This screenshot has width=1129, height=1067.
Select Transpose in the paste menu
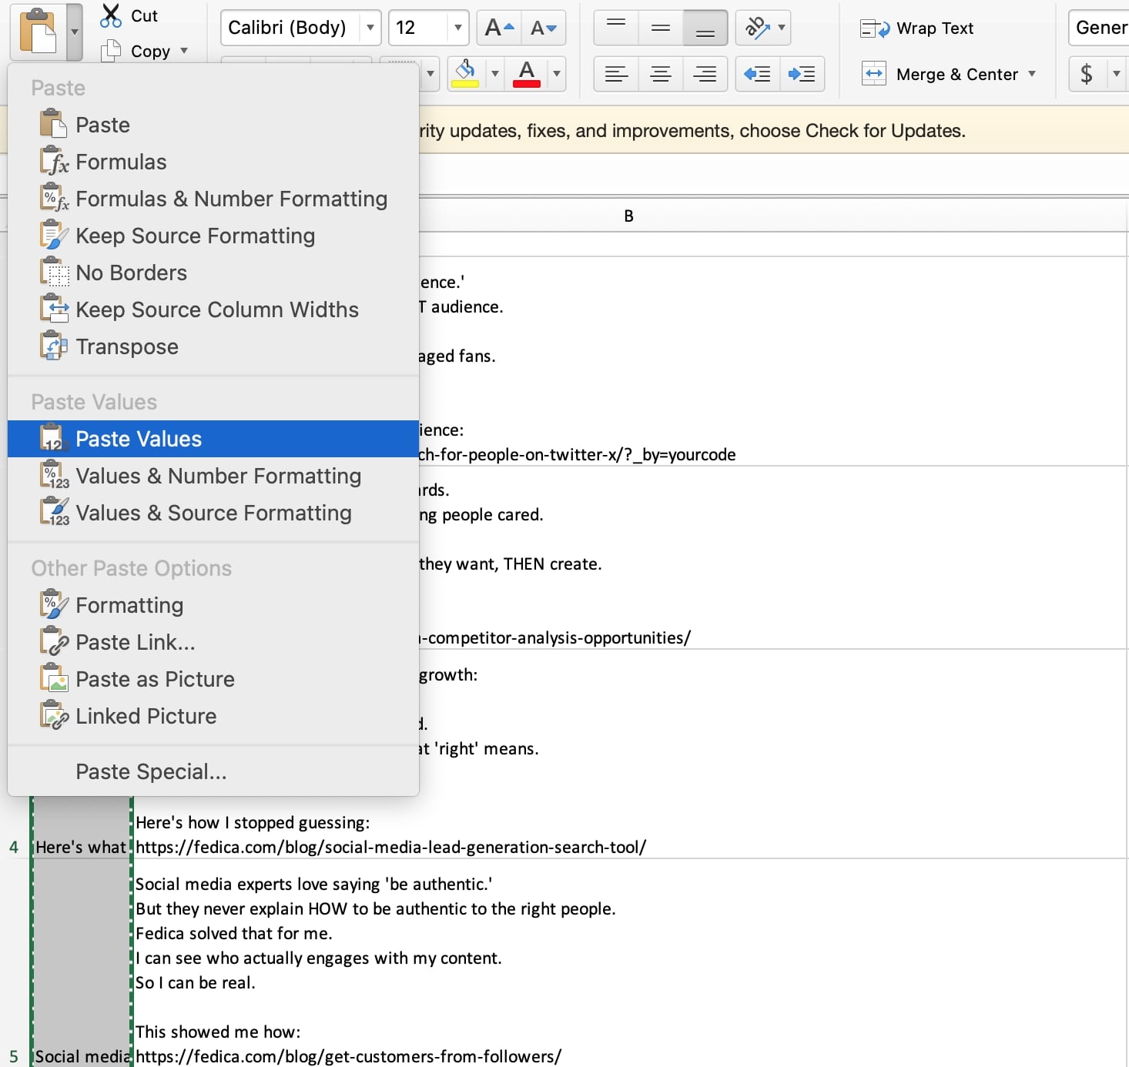pyautogui.click(x=127, y=346)
